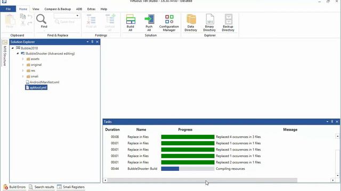Click the Quick find button
Image resolution: width=341 pixels, height=191 pixels.
point(65,22)
